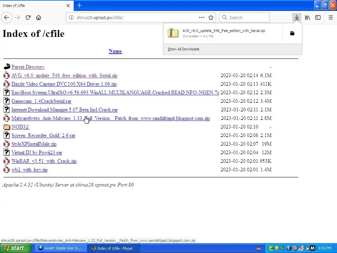
Task: Open the NOD32 folder
Action: (x=20, y=127)
